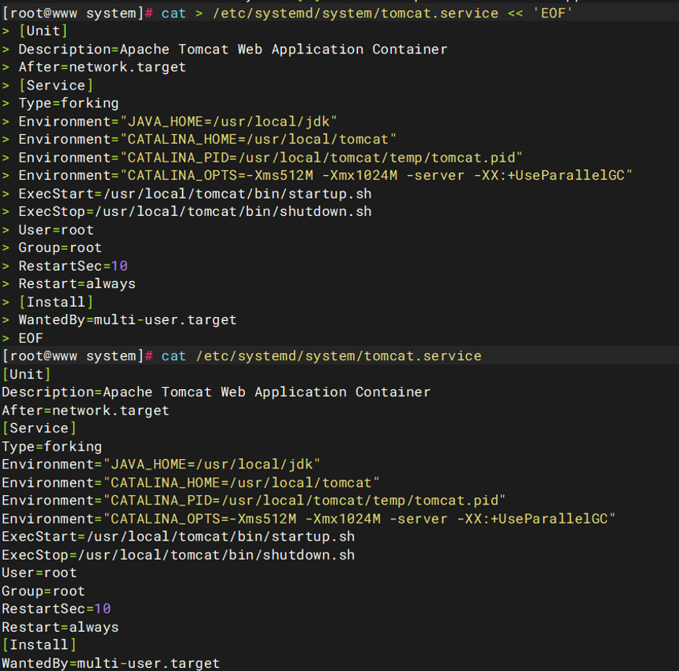Image resolution: width=679 pixels, height=671 pixels.
Task: Click '[Service]' in the heredoc input
Action: [56, 86]
